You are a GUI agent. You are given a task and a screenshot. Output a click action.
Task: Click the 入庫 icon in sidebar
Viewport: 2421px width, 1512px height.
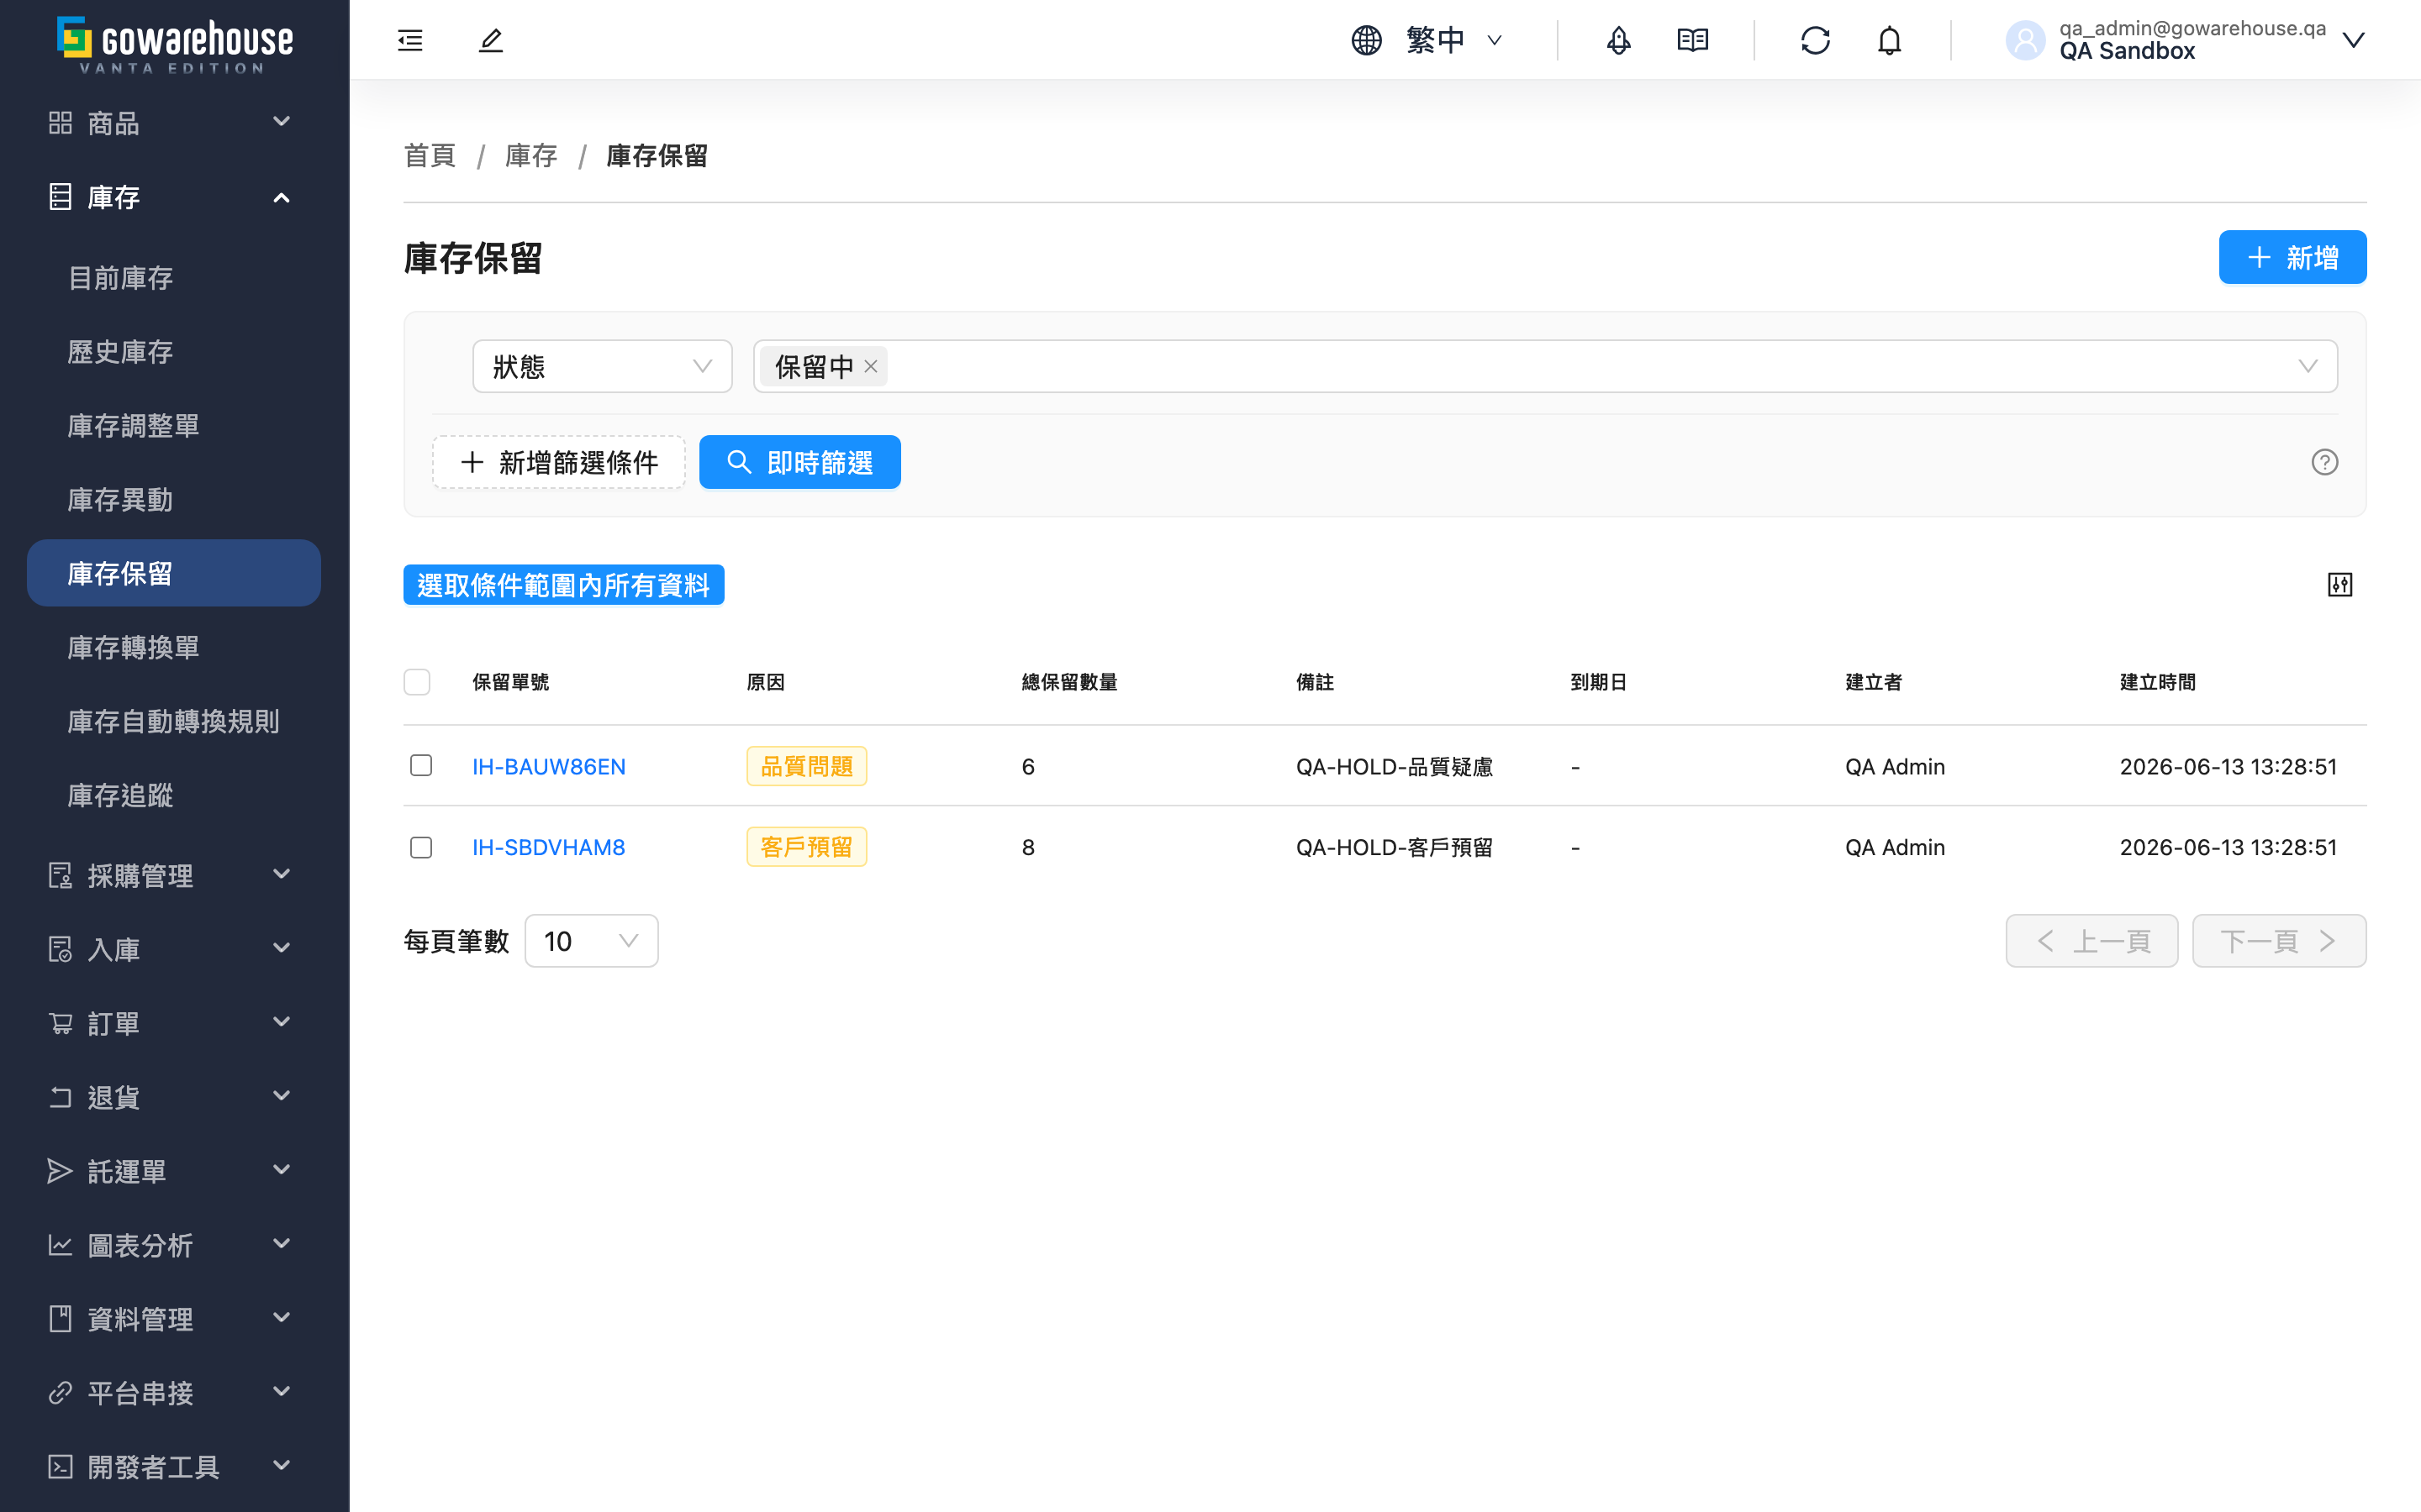tap(60, 949)
